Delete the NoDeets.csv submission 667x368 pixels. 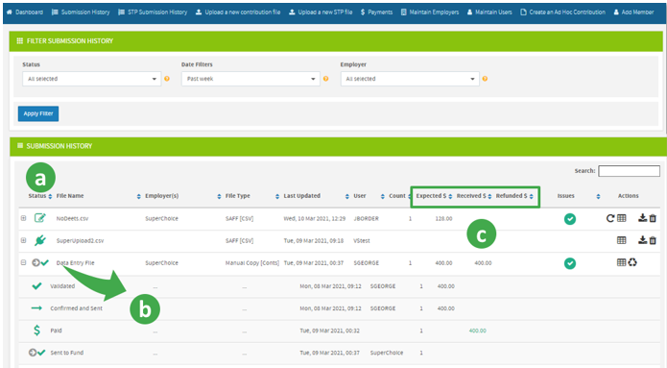[x=653, y=218]
